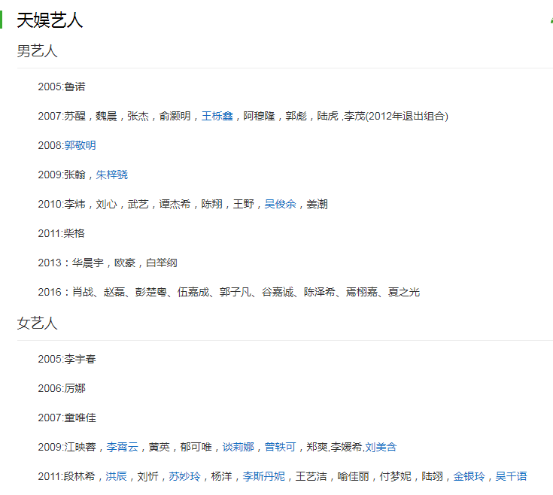Open the 苏妙玲 link

click(x=184, y=476)
